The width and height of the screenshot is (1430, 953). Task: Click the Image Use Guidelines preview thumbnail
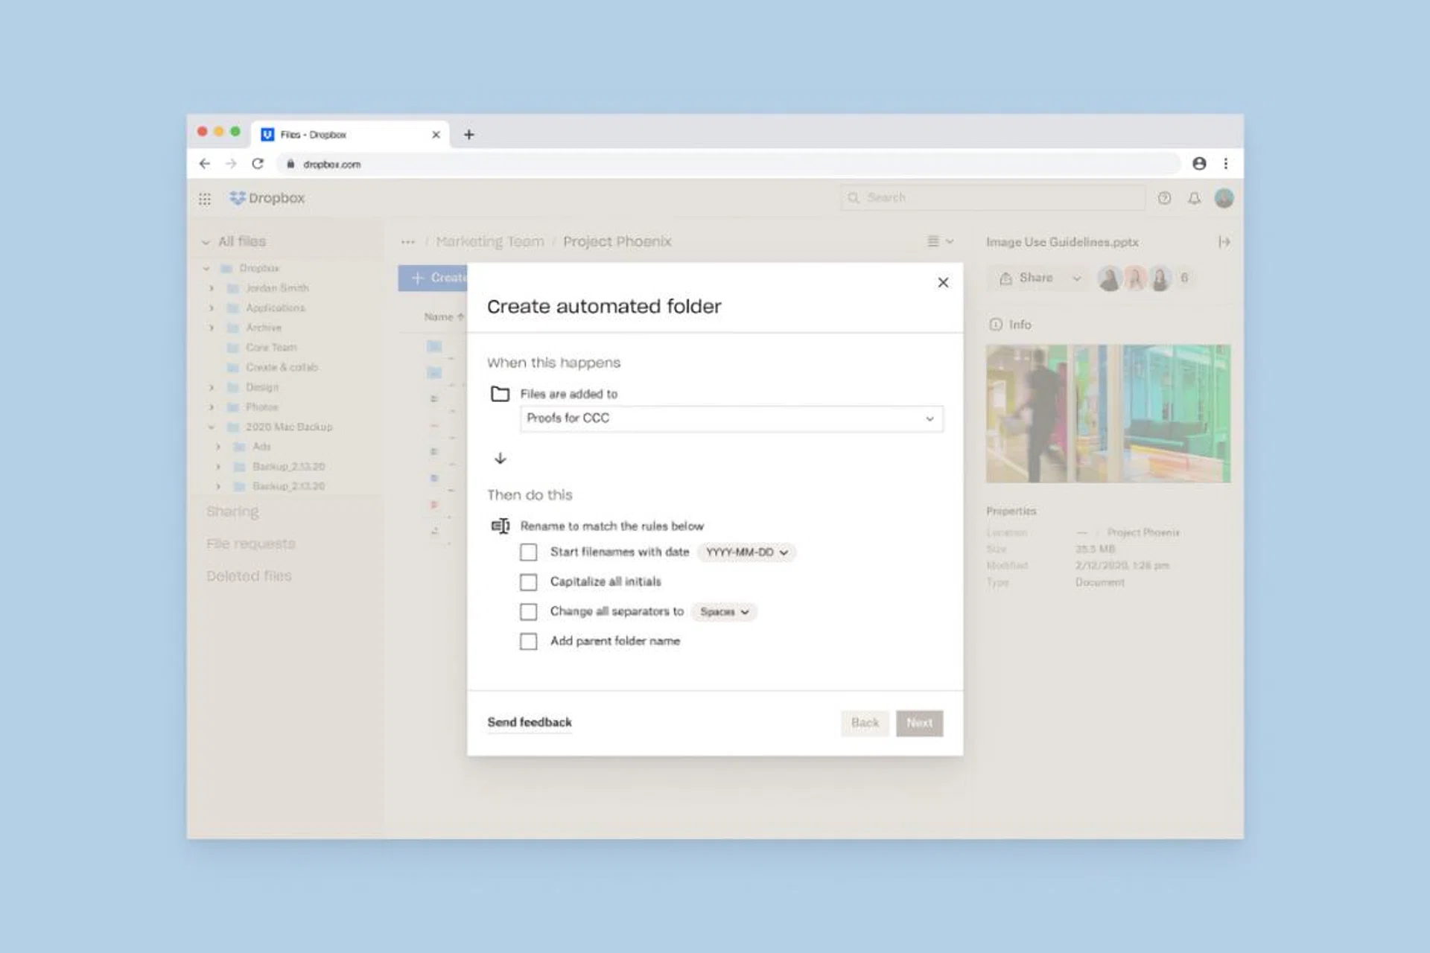[x=1108, y=413]
